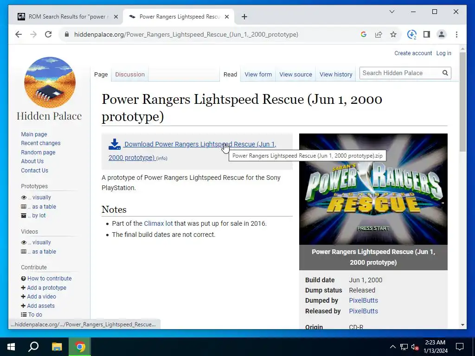This screenshot has height=356, width=475.
Task: Click Create account link
Action: click(x=413, y=53)
